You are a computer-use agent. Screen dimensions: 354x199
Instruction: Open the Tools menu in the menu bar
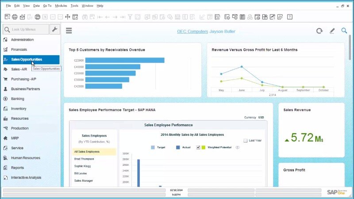tap(74, 6)
